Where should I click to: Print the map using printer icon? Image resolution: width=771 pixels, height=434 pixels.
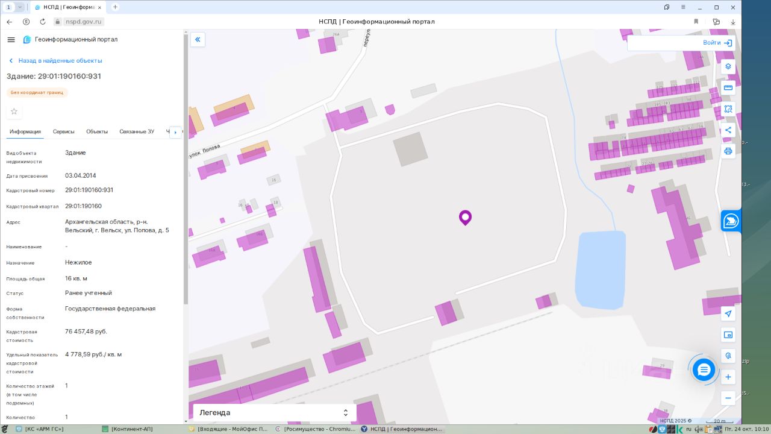728,151
